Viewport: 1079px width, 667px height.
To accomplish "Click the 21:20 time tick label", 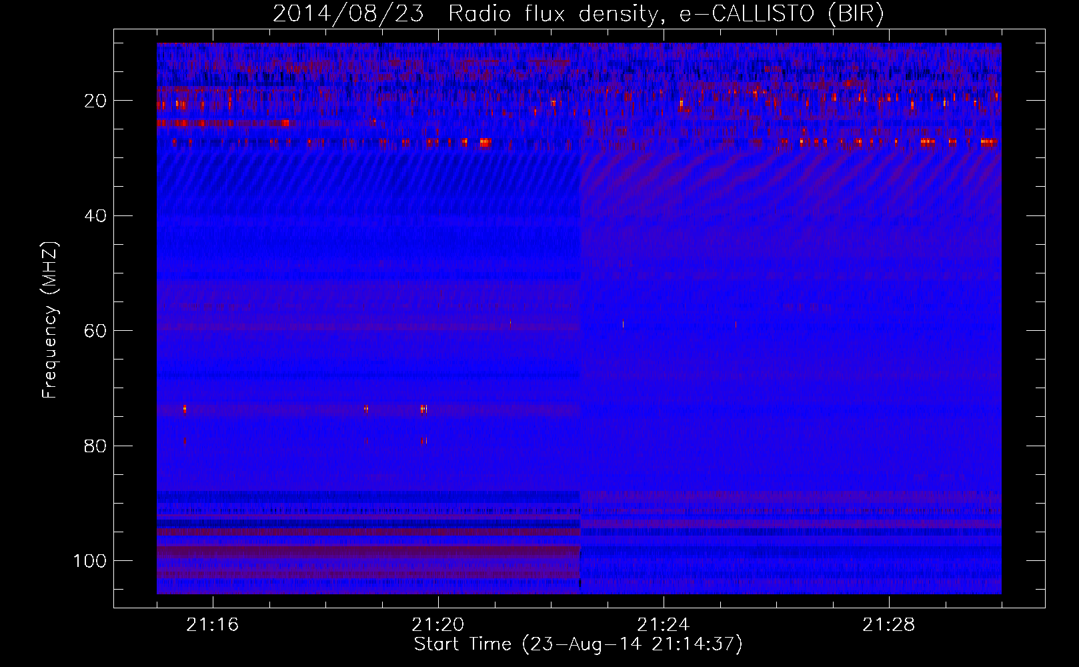I will (x=438, y=625).
